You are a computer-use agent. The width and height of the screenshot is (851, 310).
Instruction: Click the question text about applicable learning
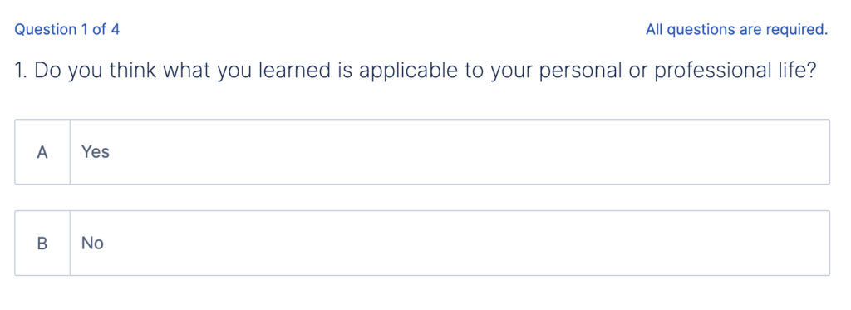pos(416,71)
